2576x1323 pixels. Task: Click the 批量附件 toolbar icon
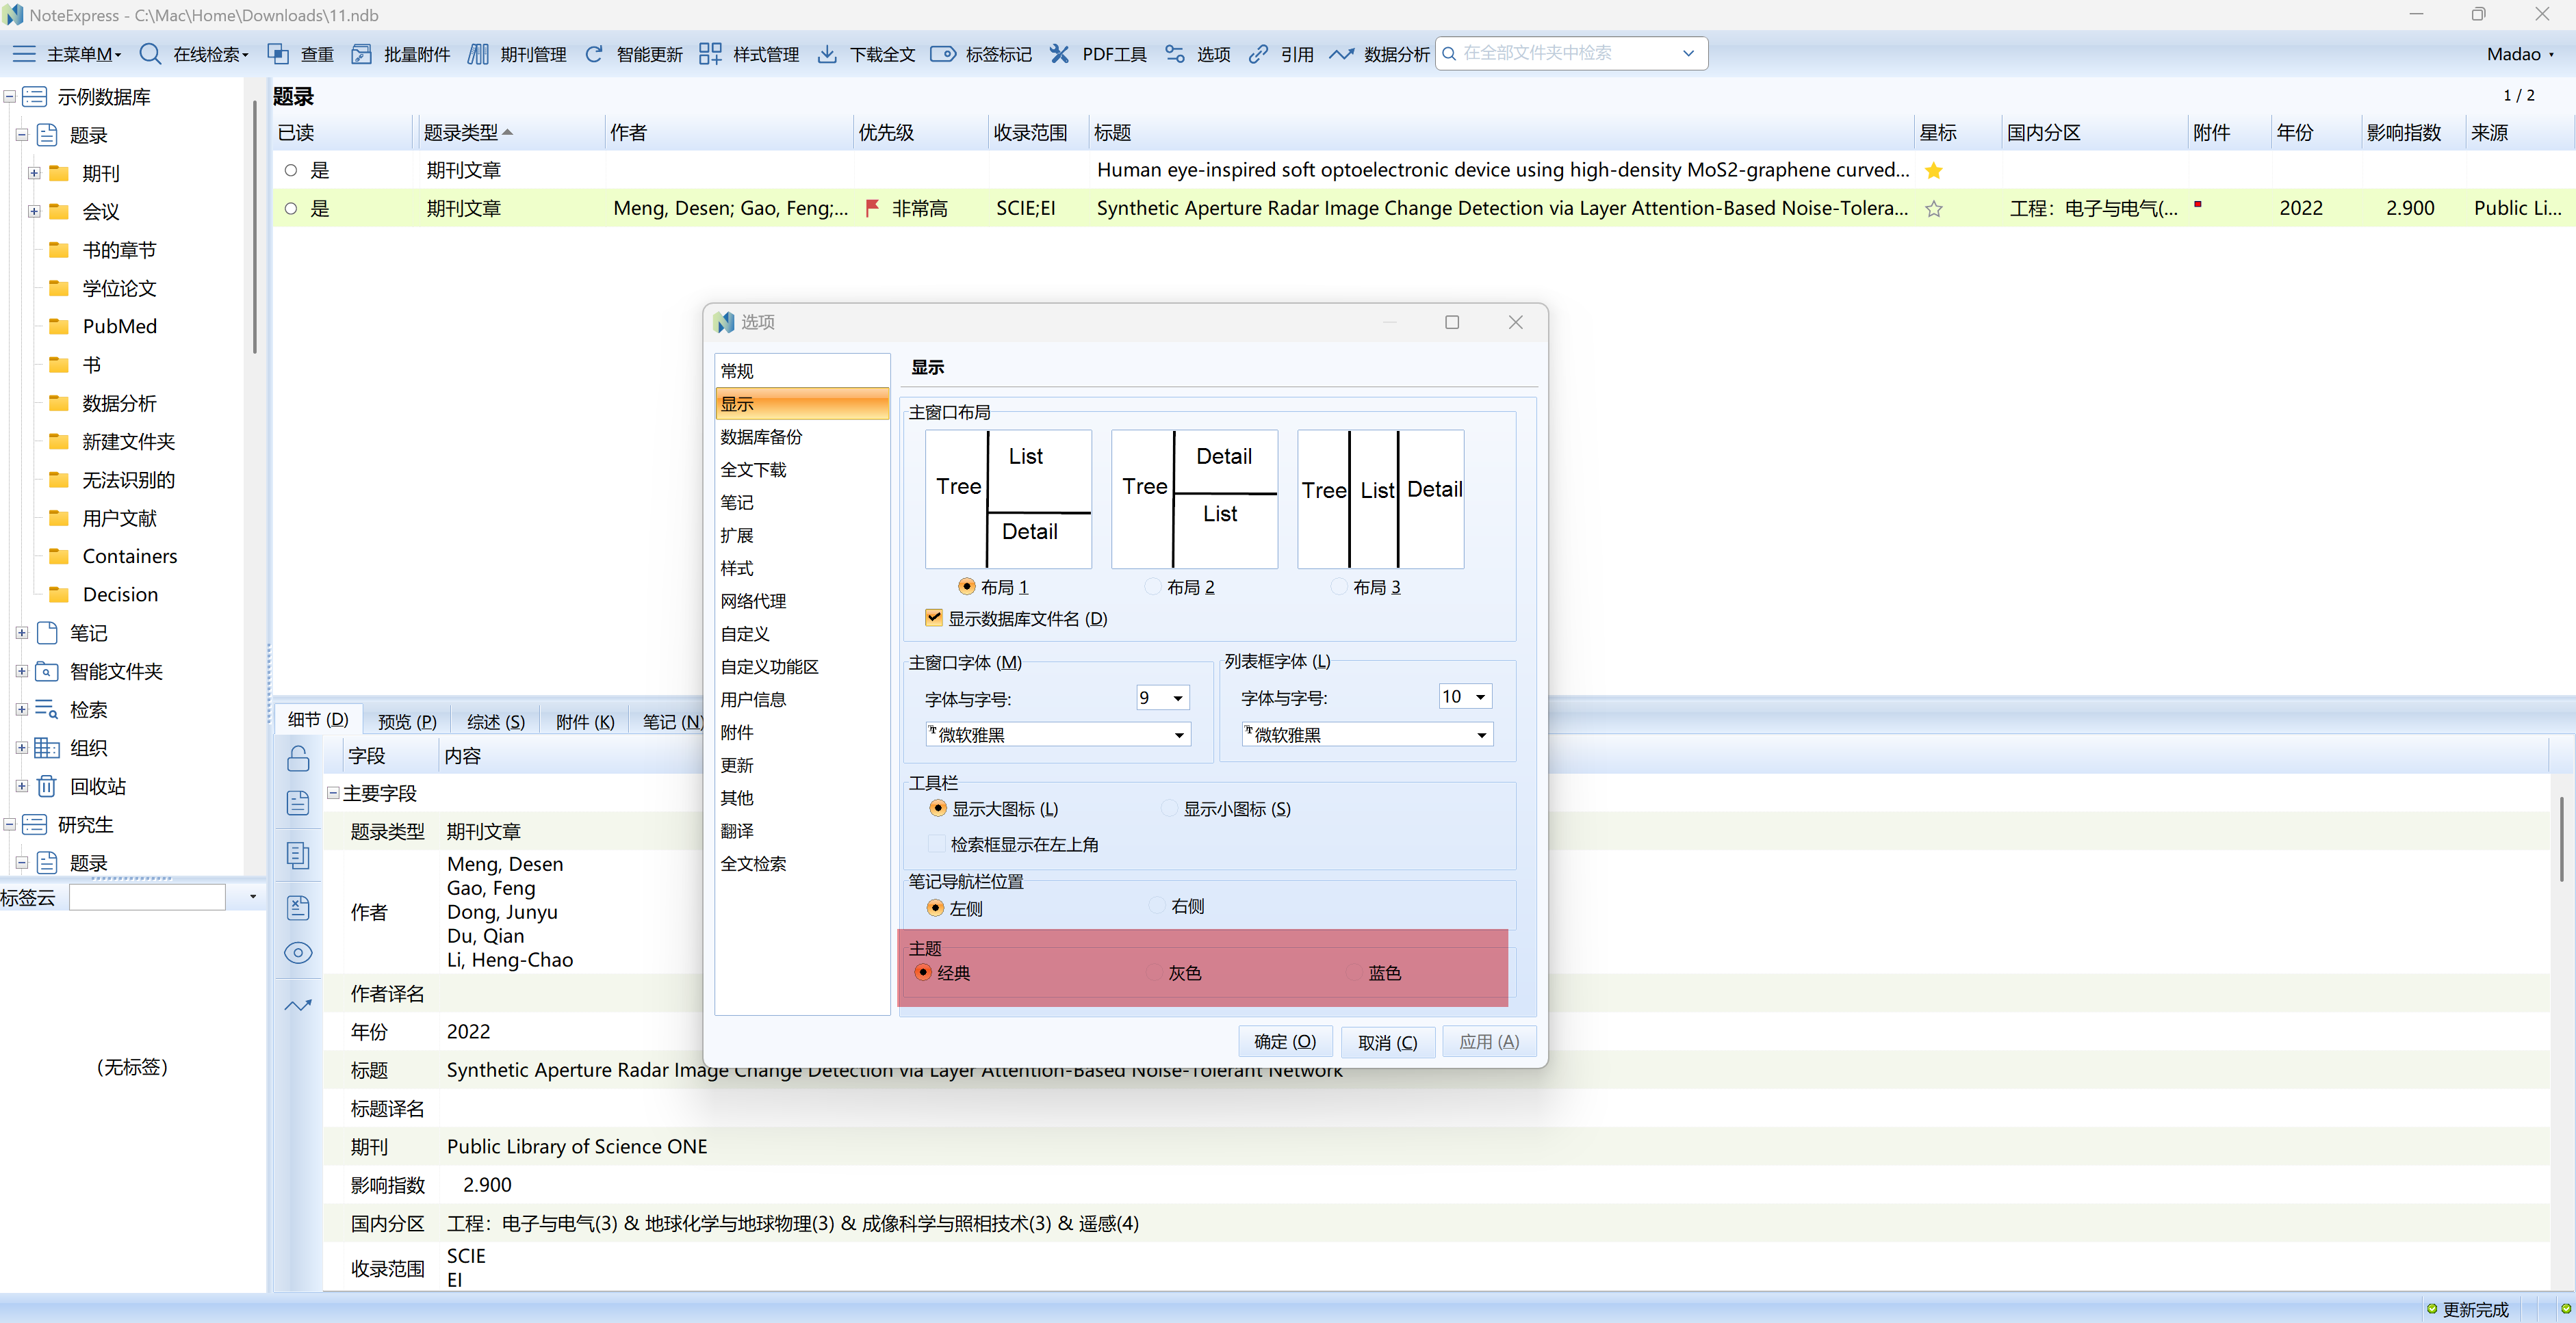(362, 54)
